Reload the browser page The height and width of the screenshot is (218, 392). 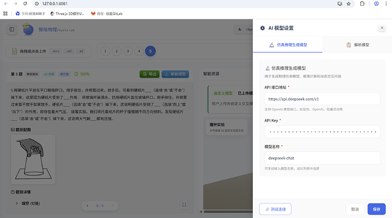click(25, 4)
